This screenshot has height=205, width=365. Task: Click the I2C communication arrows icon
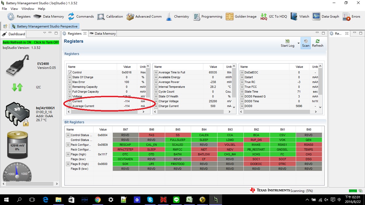[17, 87]
